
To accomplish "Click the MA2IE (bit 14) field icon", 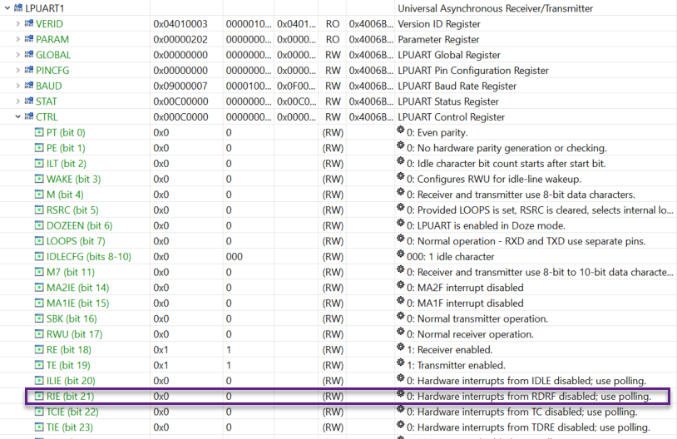I will tap(39, 288).
